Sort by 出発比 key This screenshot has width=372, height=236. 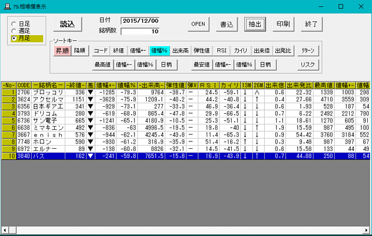283,50
